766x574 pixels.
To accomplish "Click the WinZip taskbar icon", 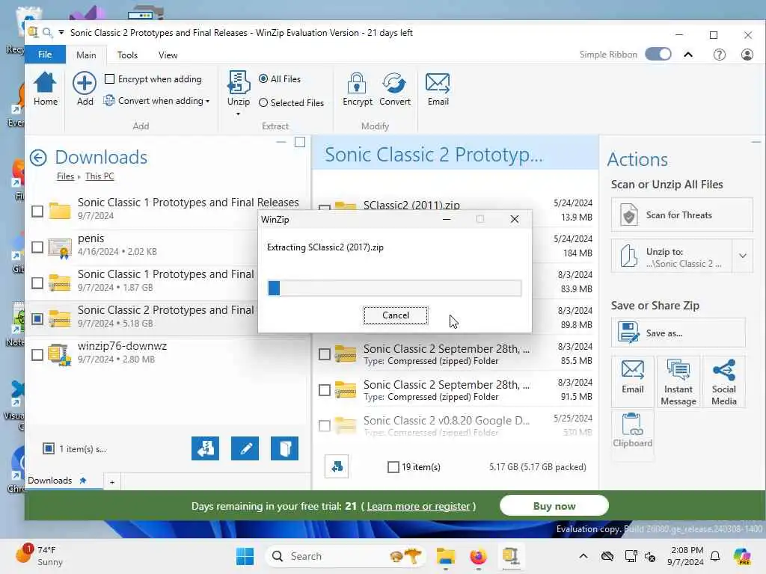I will pyautogui.click(x=510, y=556).
